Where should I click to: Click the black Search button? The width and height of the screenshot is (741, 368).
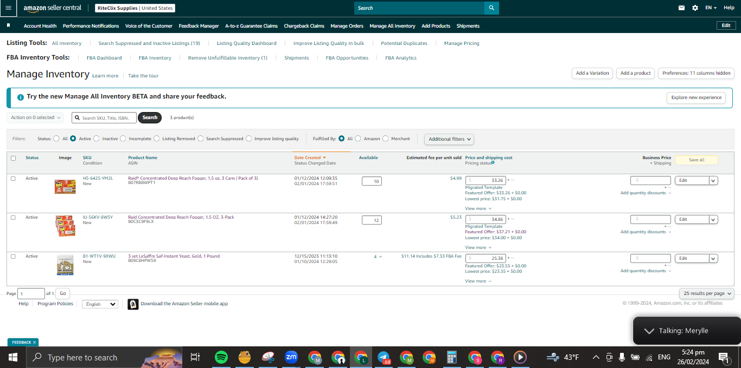[x=150, y=117]
